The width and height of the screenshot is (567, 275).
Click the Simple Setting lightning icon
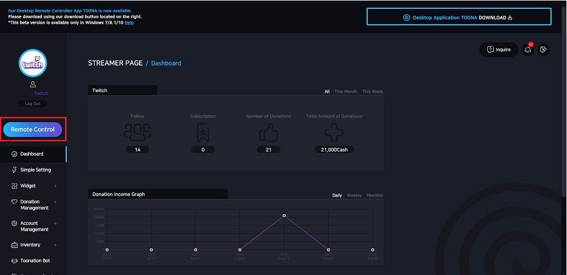pos(14,169)
